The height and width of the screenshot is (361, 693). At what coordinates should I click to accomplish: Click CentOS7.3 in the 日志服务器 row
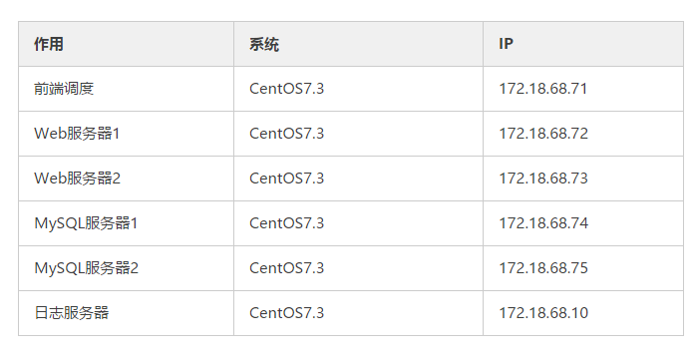287,313
